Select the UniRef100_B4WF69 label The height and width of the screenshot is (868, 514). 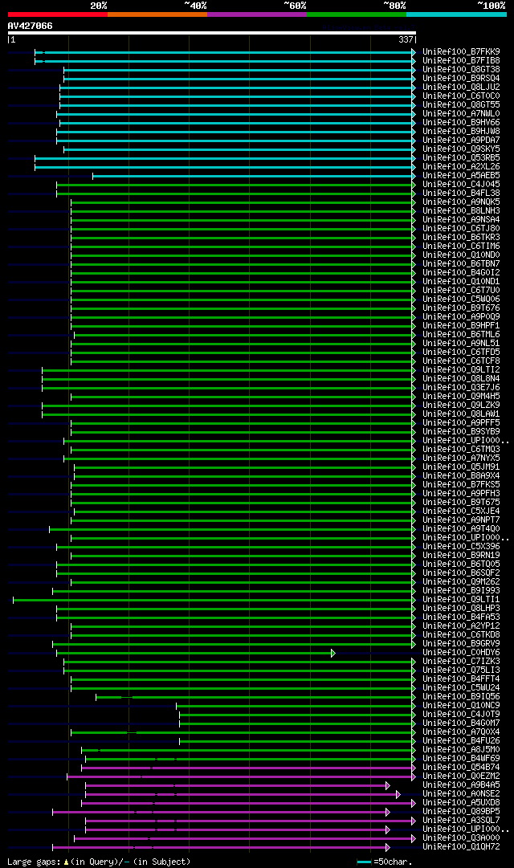461,759
